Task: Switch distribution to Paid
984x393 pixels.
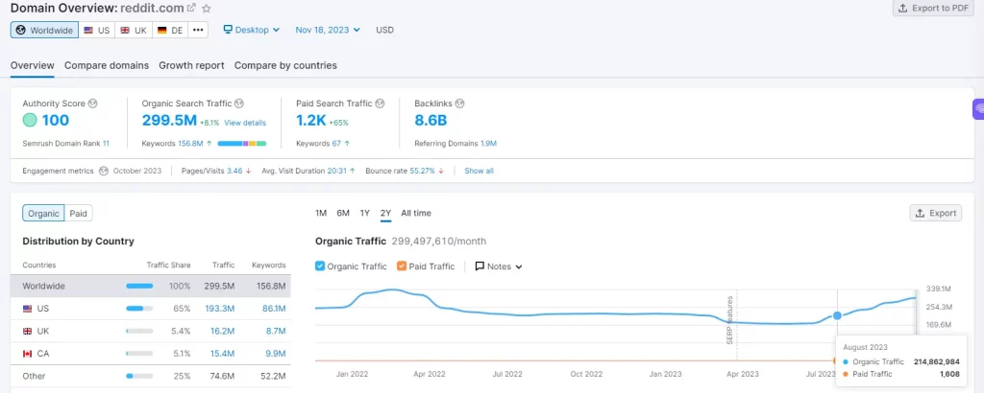Action: coord(79,214)
